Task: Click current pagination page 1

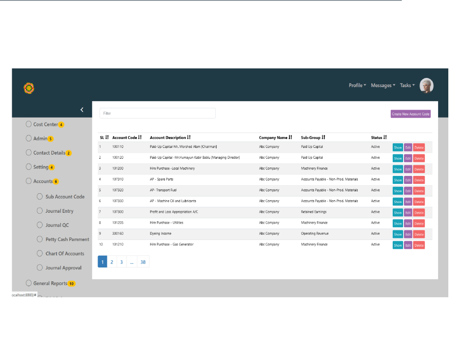Action: [102, 262]
